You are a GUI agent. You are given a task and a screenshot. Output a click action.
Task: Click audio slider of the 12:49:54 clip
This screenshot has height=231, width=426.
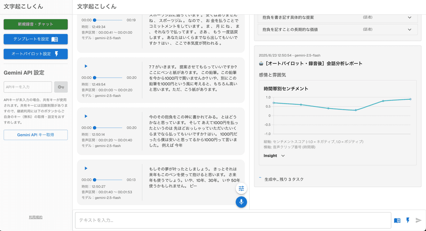(108, 78)
